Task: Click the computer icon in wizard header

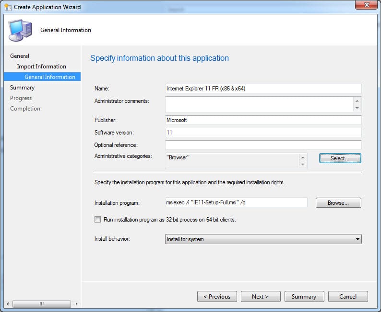Action: point(20,30)
